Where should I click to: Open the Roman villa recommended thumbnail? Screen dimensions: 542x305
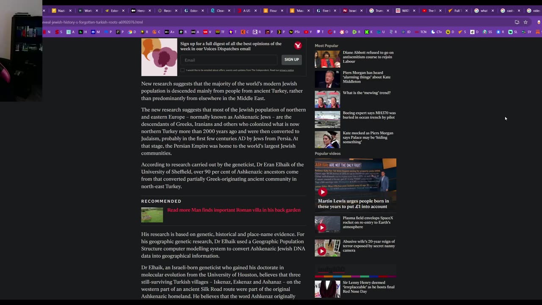152,215
